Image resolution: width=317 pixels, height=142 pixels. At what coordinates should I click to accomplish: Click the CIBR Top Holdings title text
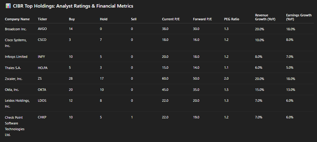[73, 6]
